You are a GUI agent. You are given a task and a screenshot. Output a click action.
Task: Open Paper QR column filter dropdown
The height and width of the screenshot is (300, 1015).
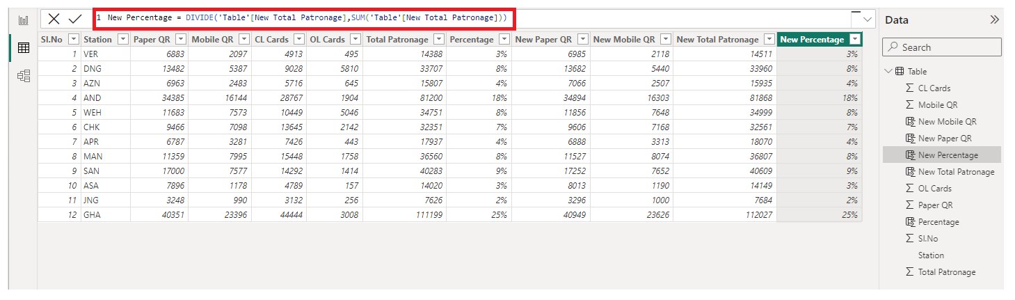click(181, 40)
